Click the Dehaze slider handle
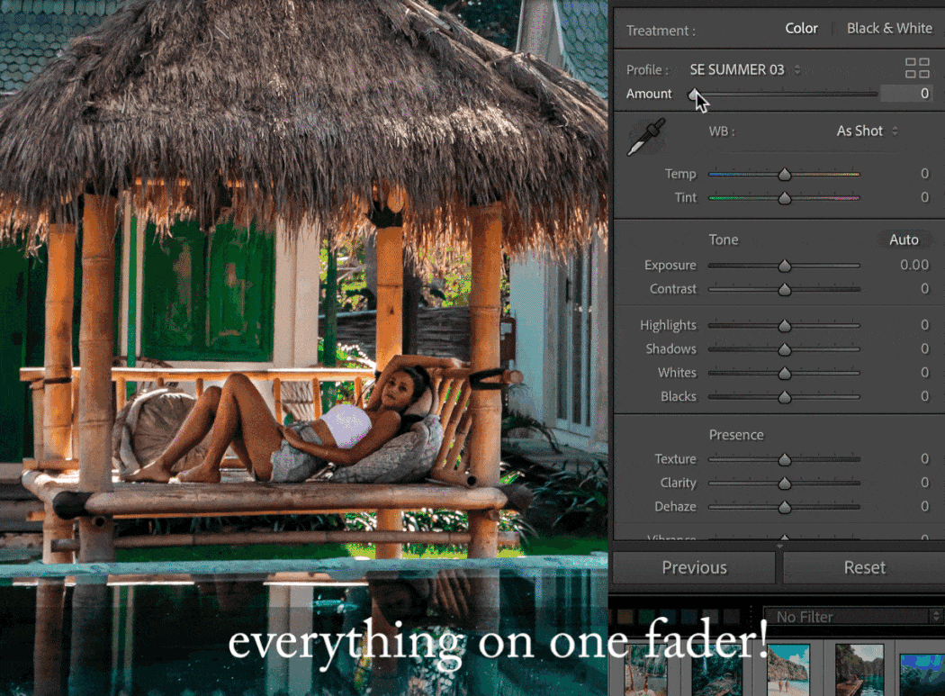Screen dimensions: 945x696 [x=785, y=507]
